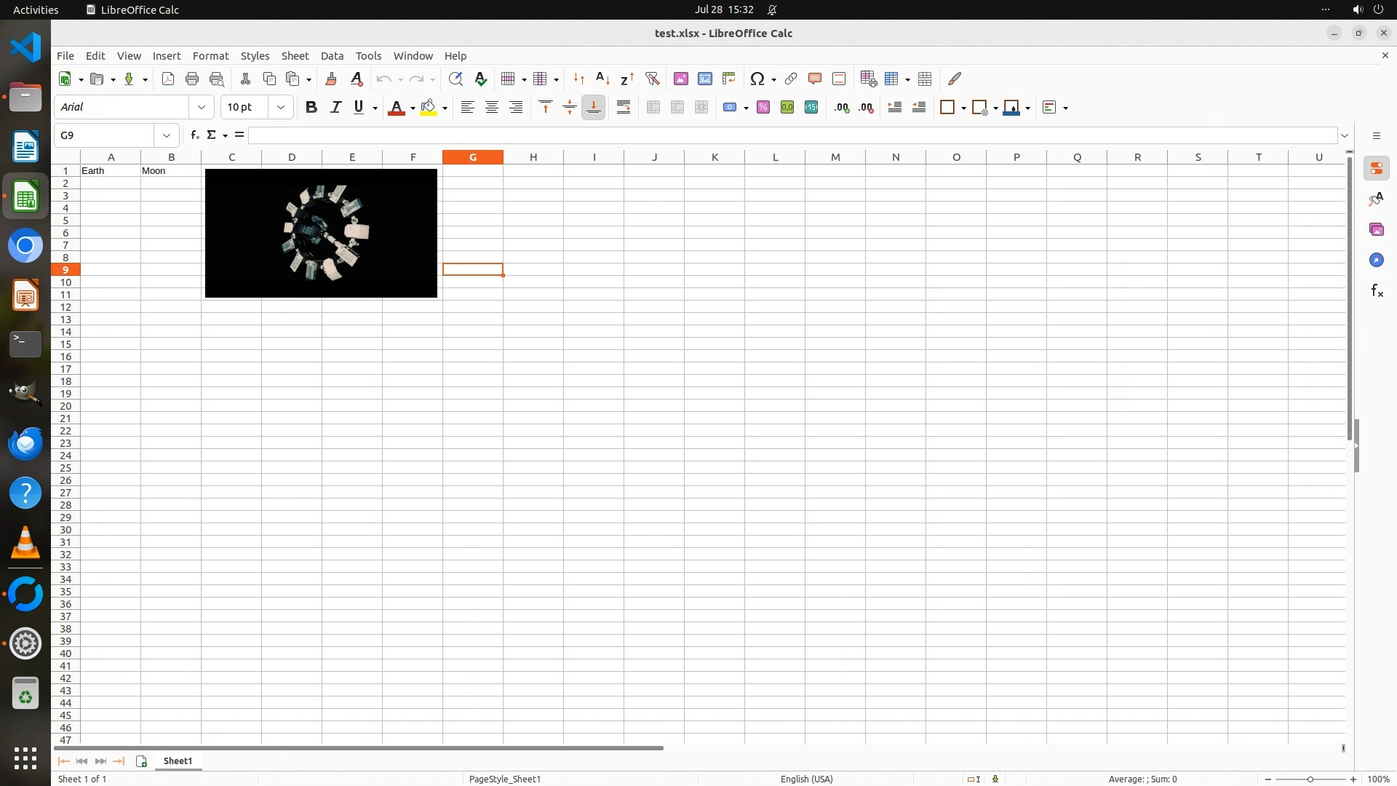Open the Function Wizard icon
The width and height of the screenshot is (1397, 786).
coord(194,135)
